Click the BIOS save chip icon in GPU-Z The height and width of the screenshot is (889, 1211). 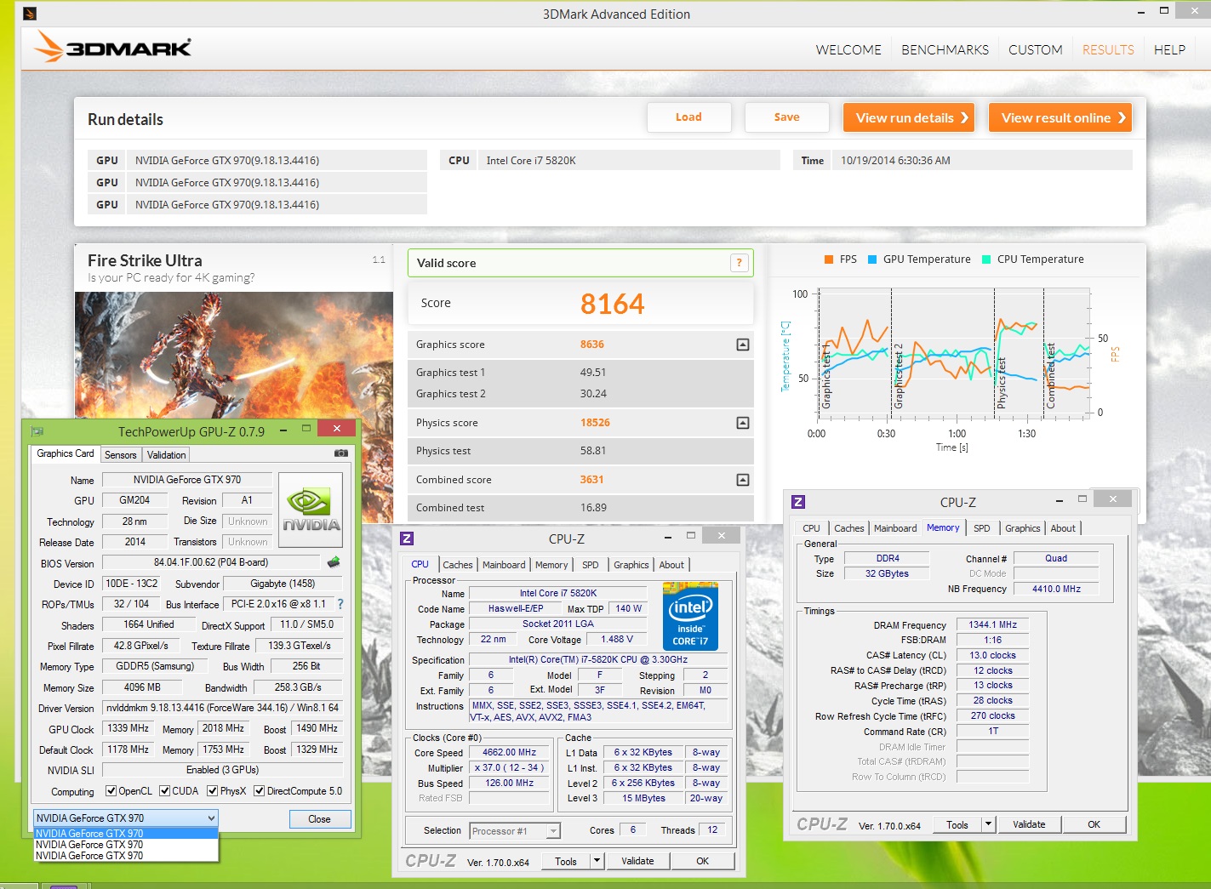pos(334,561)
